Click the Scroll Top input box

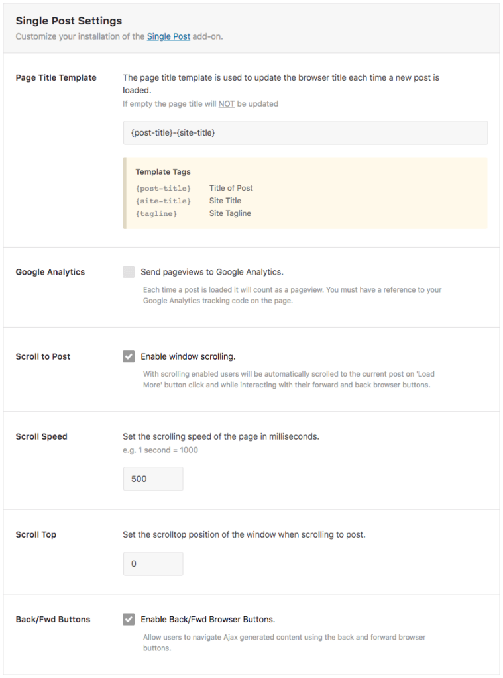[153, 563]
